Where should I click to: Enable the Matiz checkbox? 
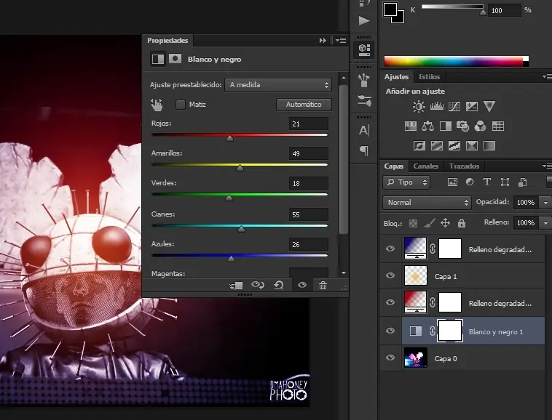(181, 105)
